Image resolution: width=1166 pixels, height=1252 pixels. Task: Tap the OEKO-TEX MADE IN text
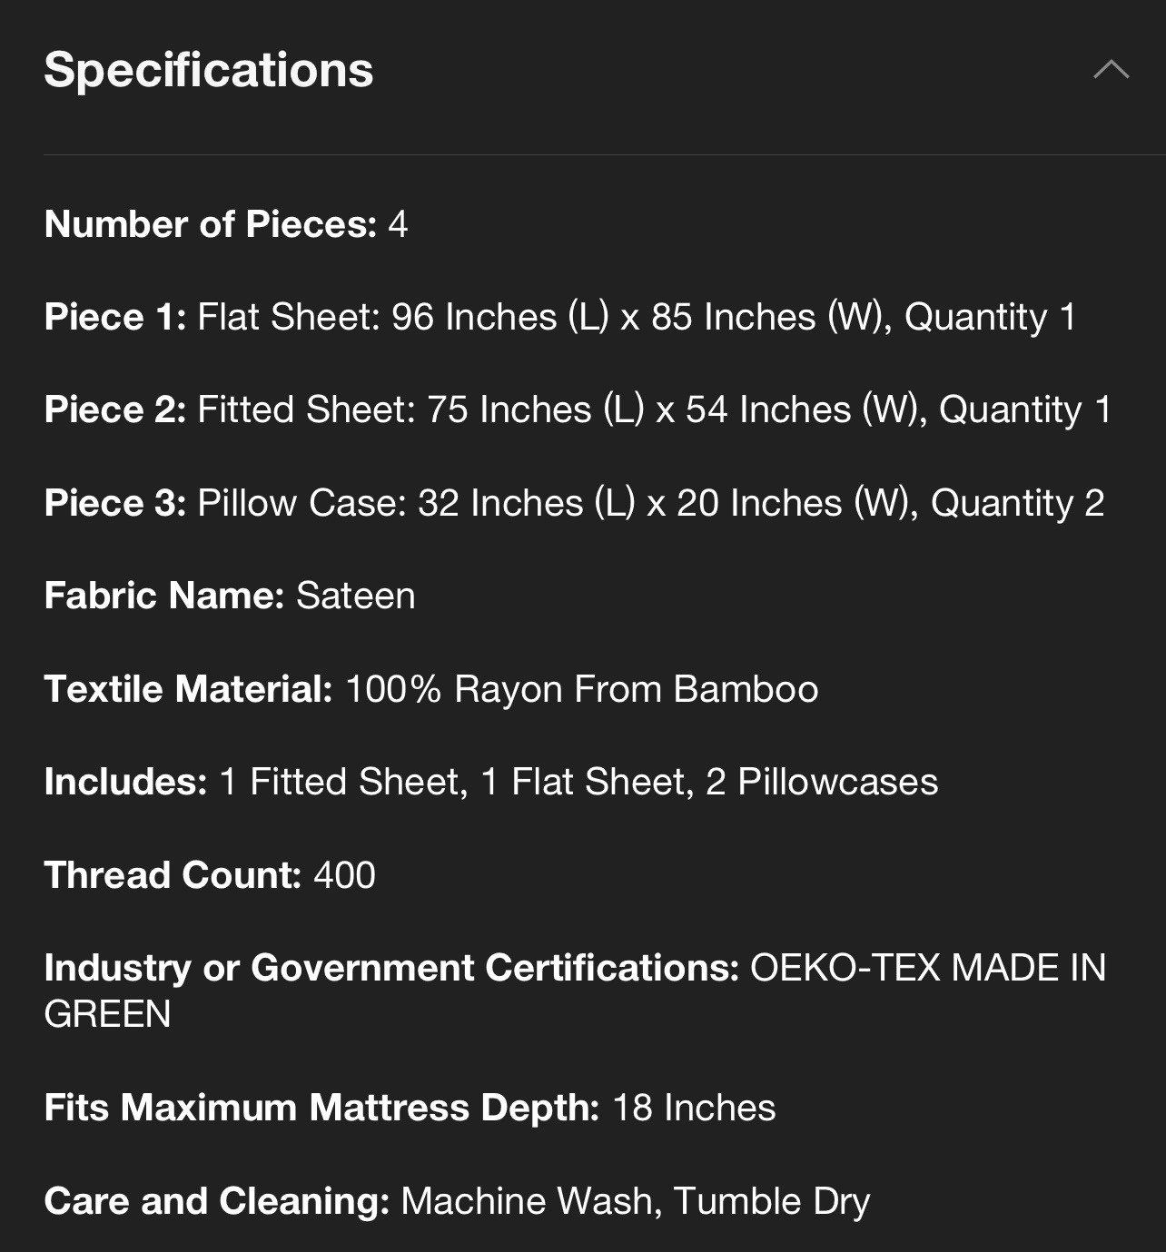(928, 968)
